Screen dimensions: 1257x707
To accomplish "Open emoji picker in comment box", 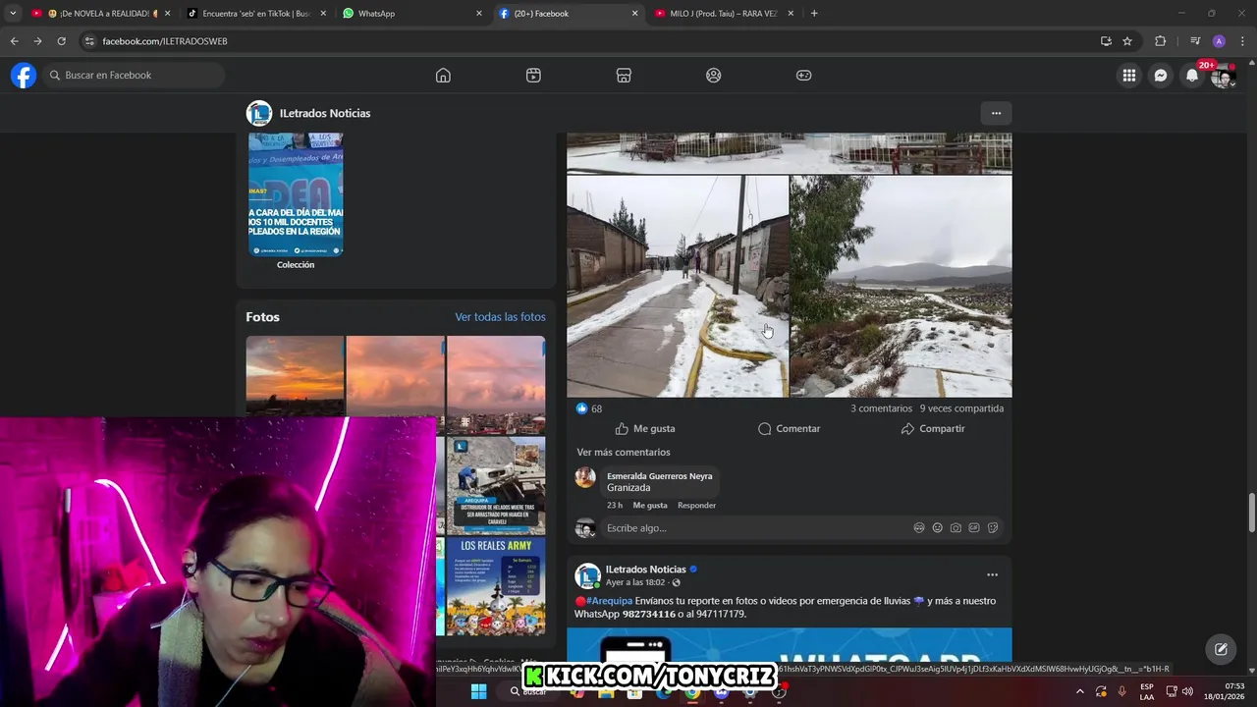I will pyautogui.click(x=938, y=528).
